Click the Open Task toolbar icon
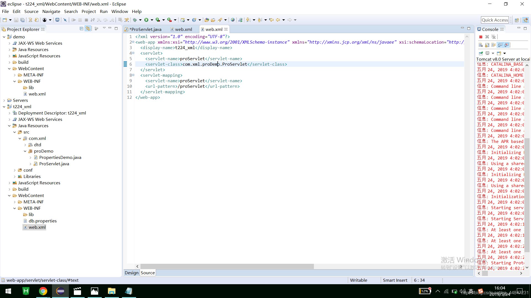This screenshot has width=531, height=298. (x=213, y=20)
